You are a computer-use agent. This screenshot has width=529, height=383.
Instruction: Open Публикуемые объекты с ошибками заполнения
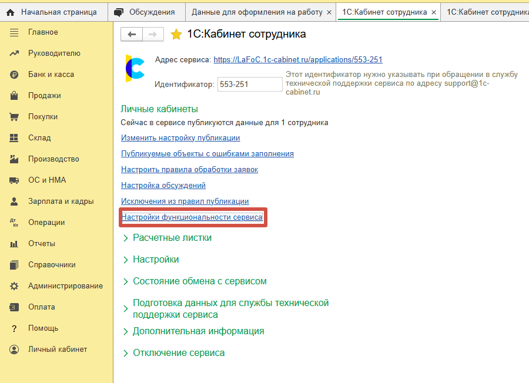pyautogui.click(x=207, y=154)
